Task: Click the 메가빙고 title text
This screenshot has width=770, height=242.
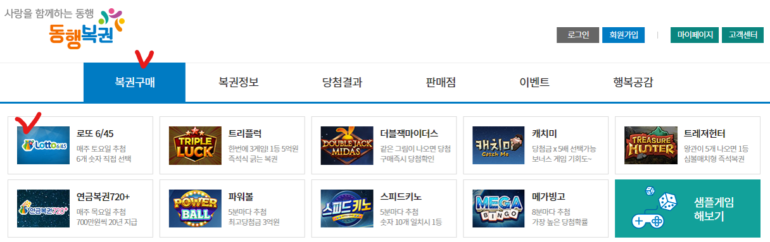Action: (x=549, y=197)
